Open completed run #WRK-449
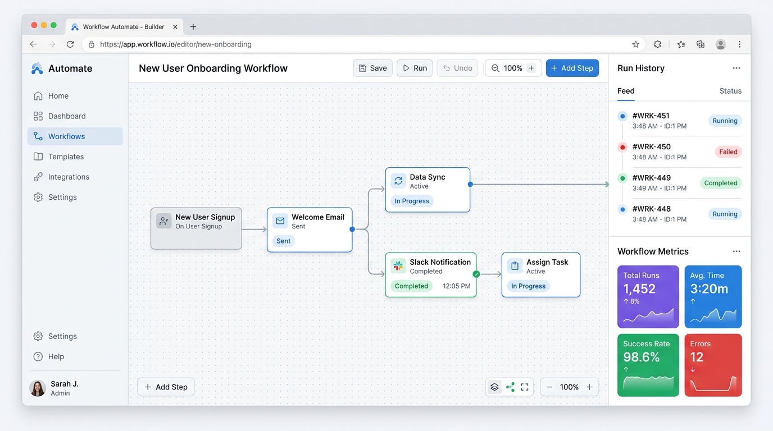Screen dimensions: 773x431 tap(679, 183)
